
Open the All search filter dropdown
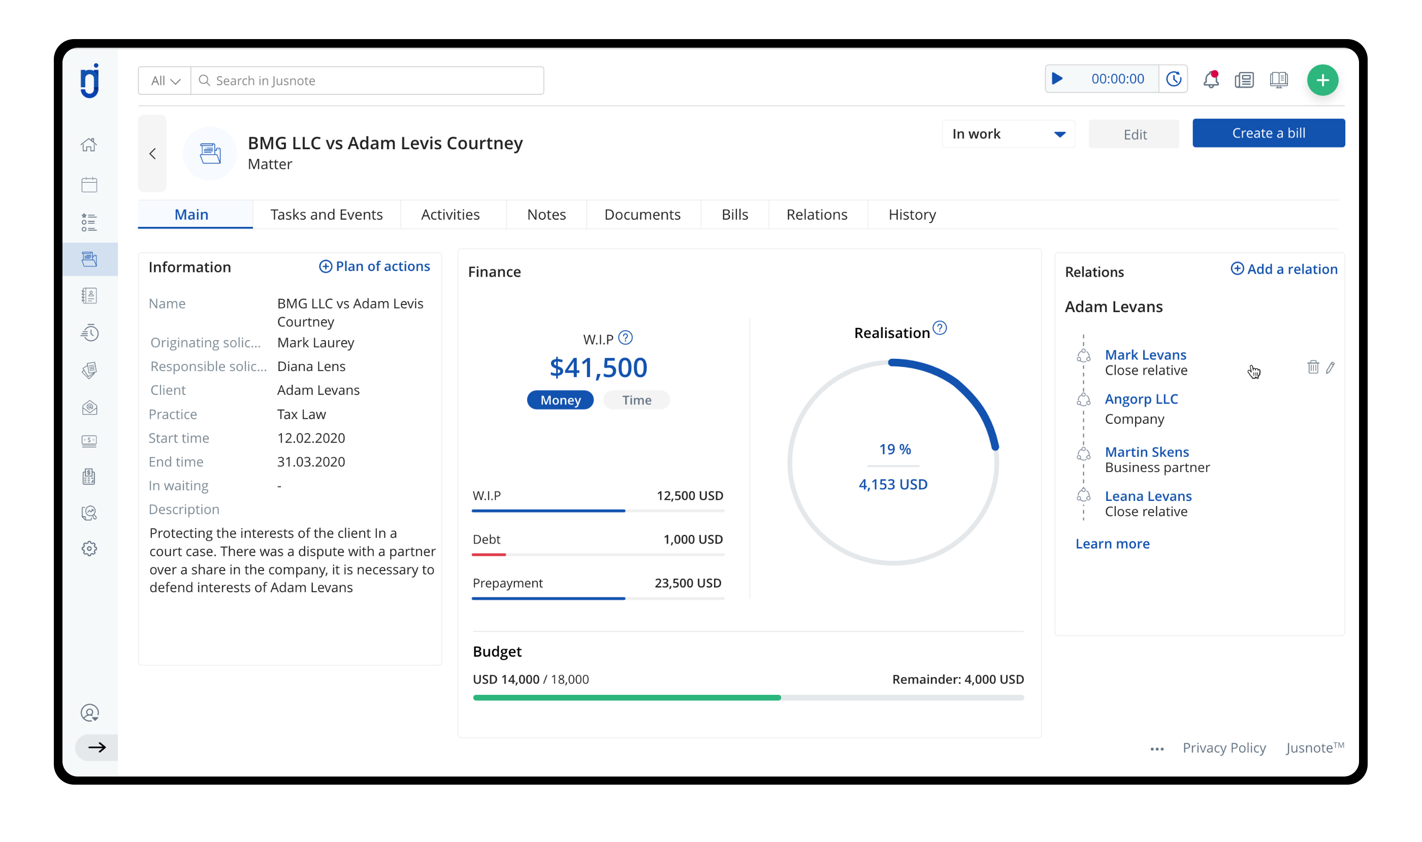tap(165, 81)
